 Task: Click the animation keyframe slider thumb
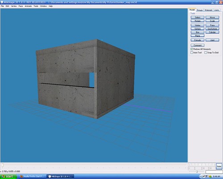click(x=2, y=165)
